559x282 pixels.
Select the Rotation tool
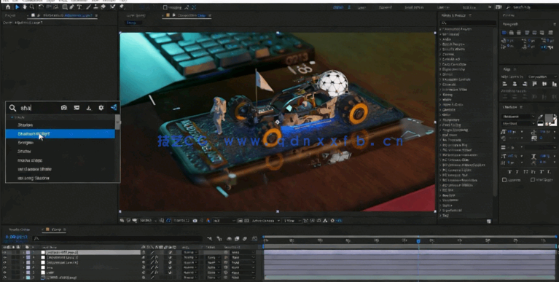(x=41, y=7)
